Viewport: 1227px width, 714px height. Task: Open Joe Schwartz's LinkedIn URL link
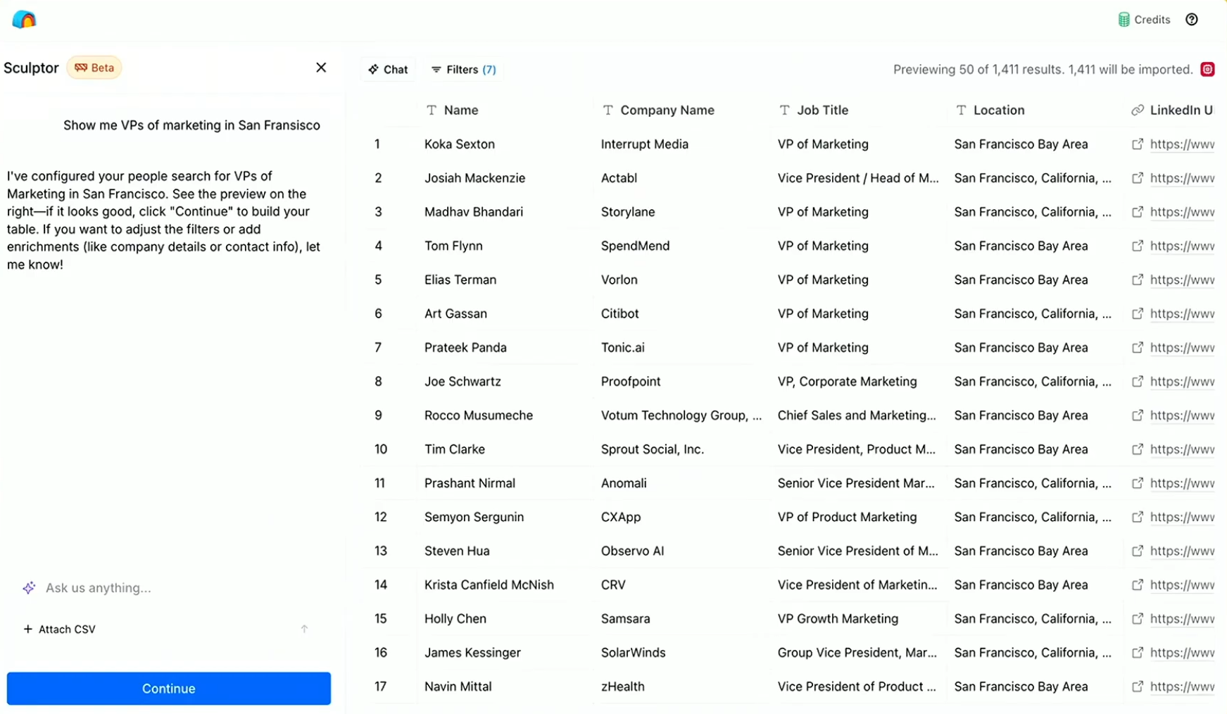(1182, 381)
